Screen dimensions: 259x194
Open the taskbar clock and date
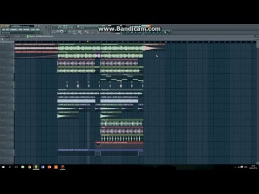[253, 167]
